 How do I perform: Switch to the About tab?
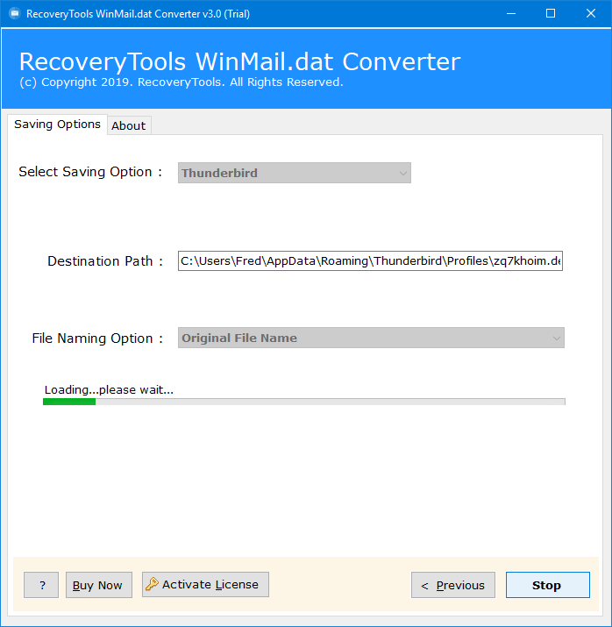click(x=129, y=125)
